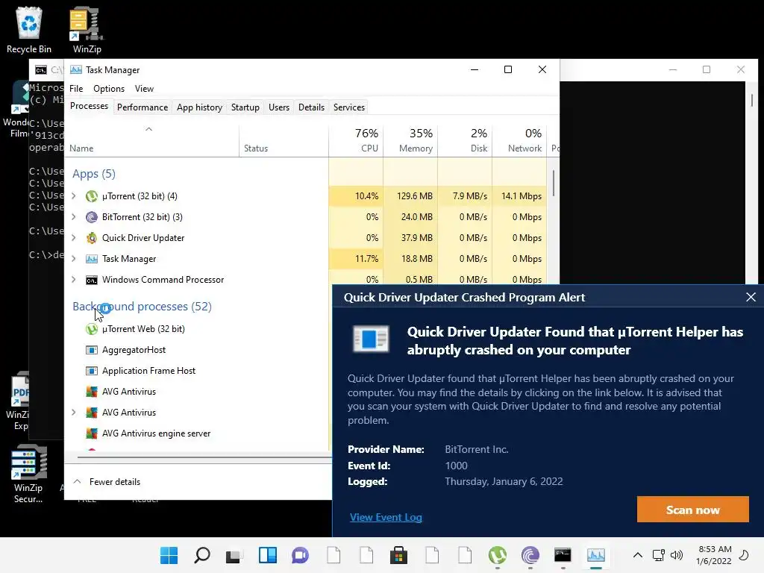Image resolution: width=764 pixels, height=573 pixels.
Task: Click the AVG Antivirus engine server icon
Action: [x=92, y=433]
